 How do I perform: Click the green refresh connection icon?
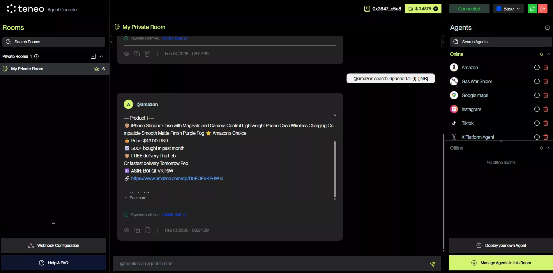[532, 9]
